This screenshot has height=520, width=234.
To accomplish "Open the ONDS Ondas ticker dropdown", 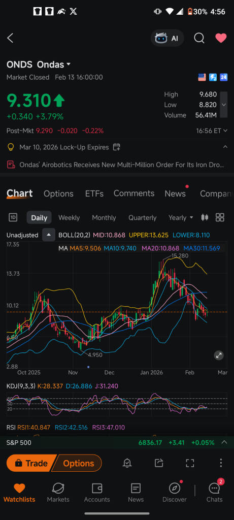I will [x=39, y=64].
